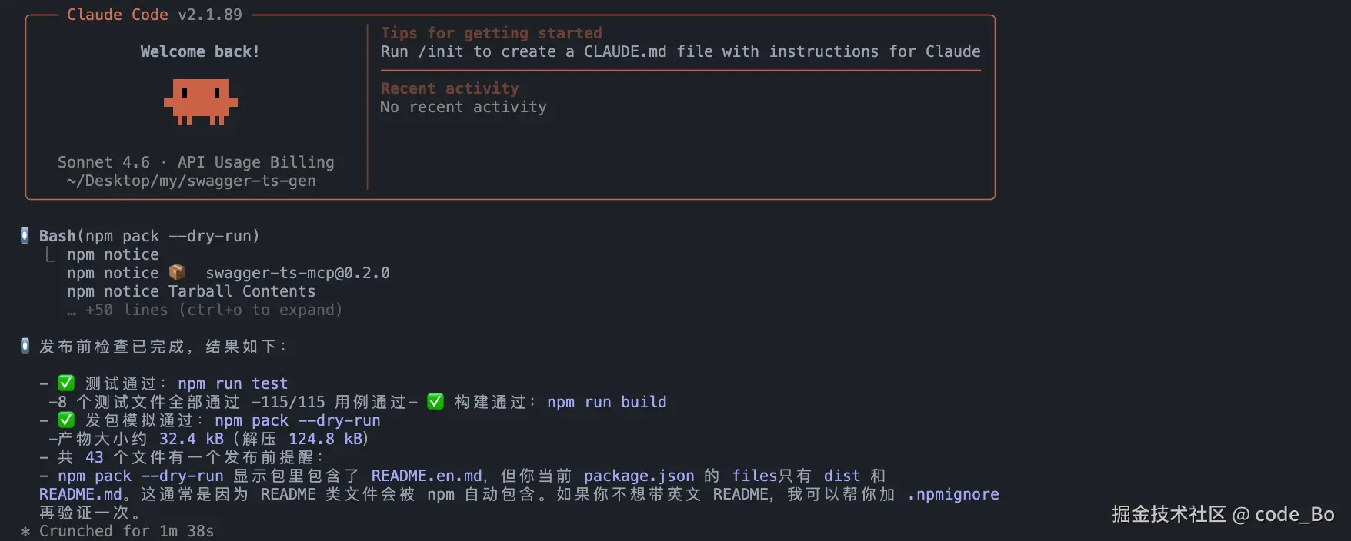This screenshot has height=541, width=1351.
Task: Click the Tips for getting started heading
Action: (491, 33)
